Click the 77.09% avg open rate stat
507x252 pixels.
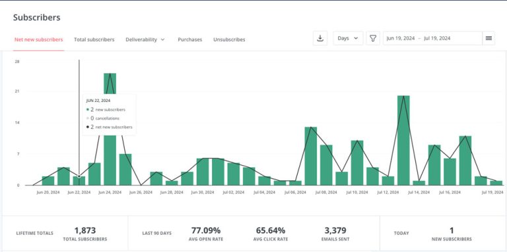206,230
